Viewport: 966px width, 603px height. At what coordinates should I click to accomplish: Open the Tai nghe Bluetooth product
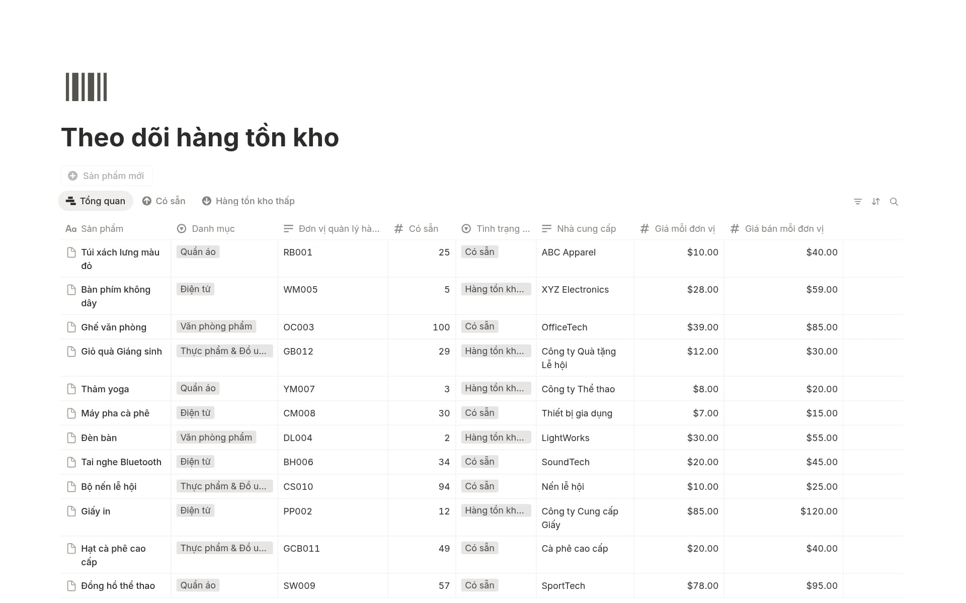121,462
